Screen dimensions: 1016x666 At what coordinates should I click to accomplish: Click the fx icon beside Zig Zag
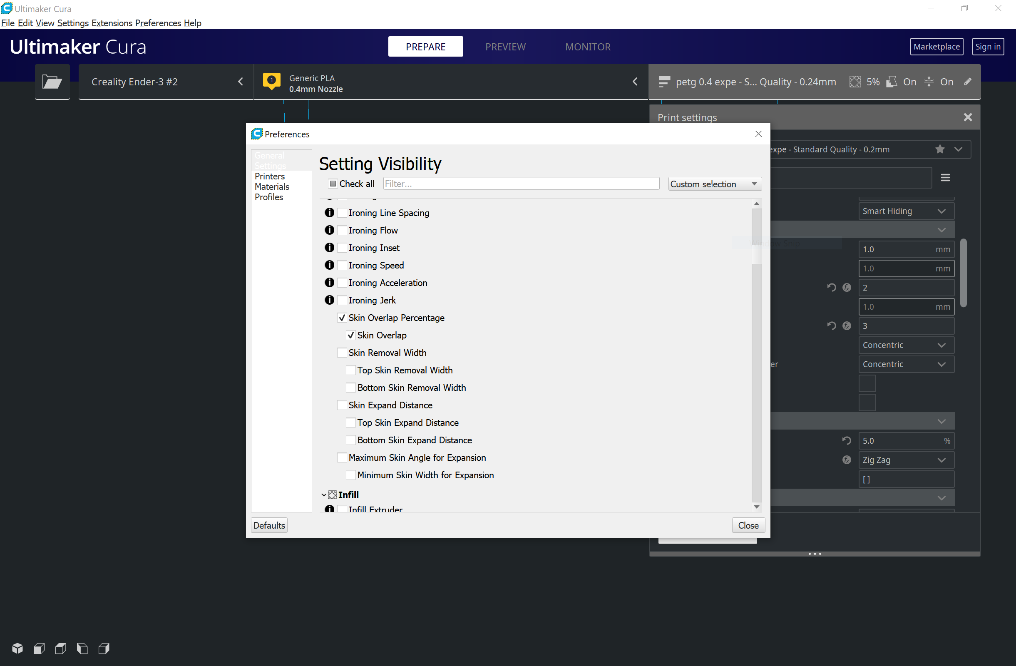tap(847, 460)
